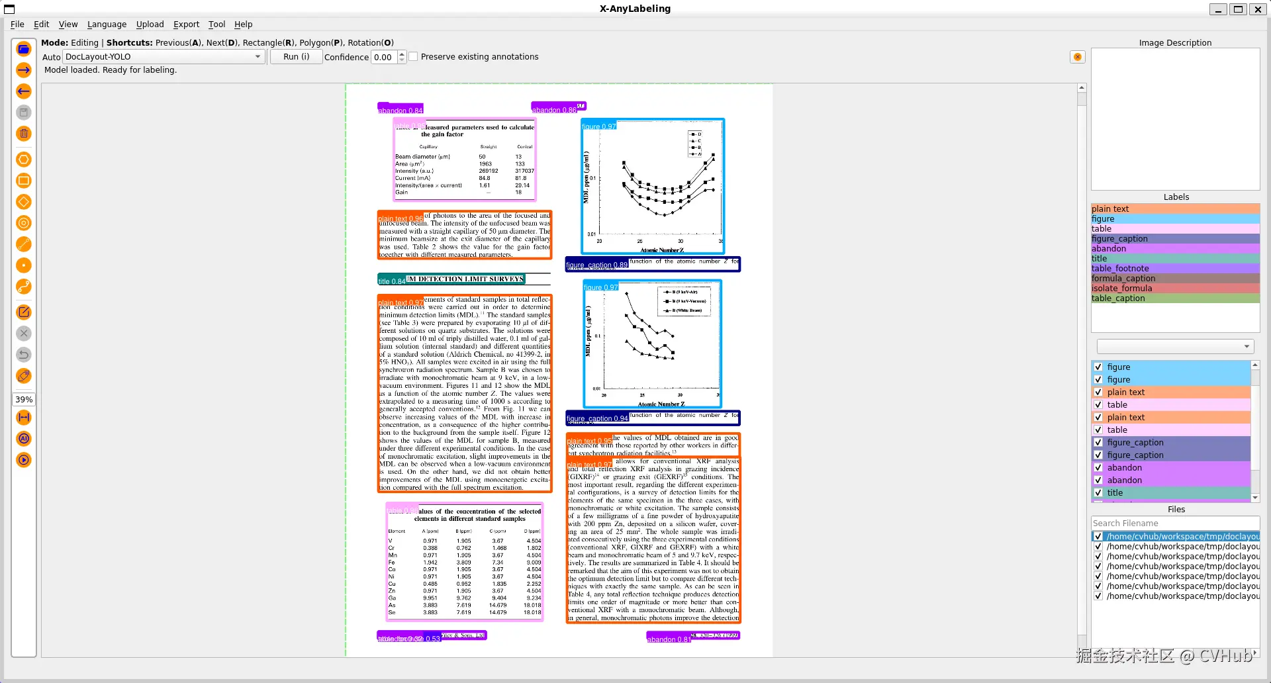Click in the Confidence value field

click(x=384, y=57)
